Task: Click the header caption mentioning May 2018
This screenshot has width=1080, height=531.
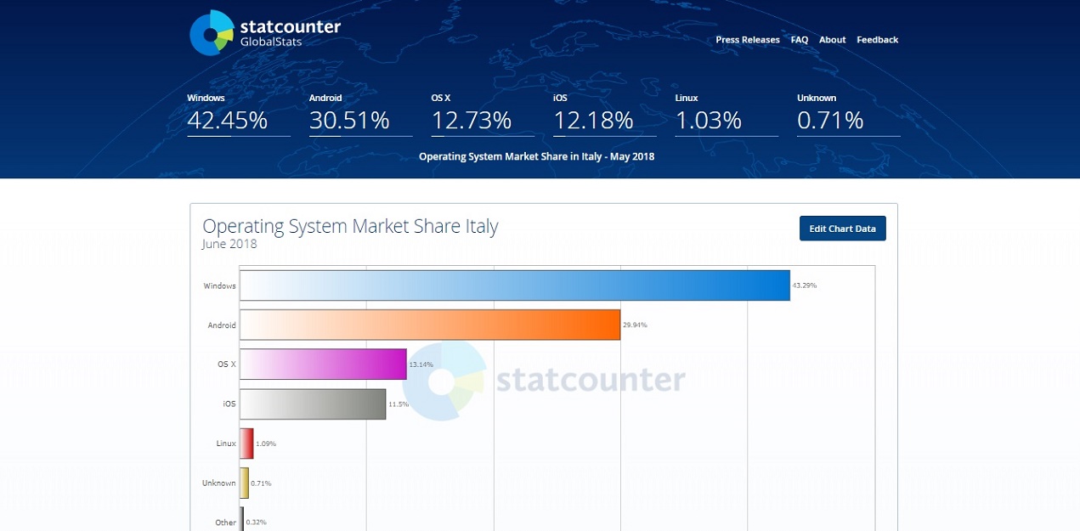Action: [x=537, y=156]
